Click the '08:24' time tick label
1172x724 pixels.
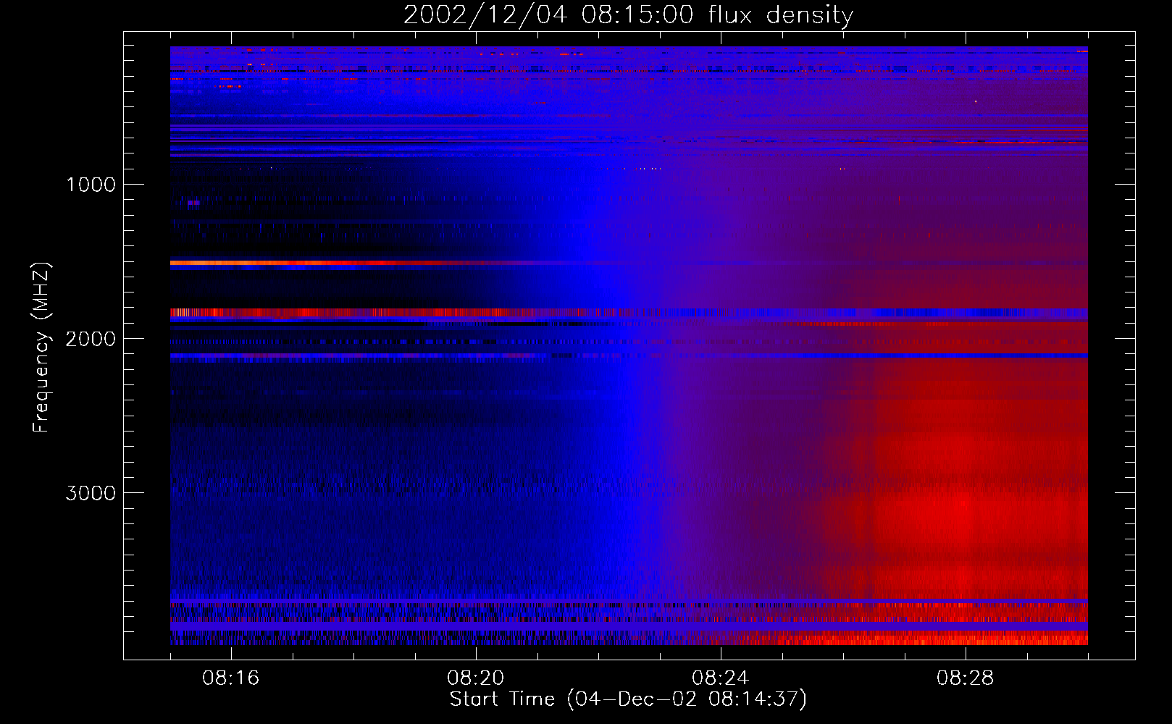tap(720, 678)
